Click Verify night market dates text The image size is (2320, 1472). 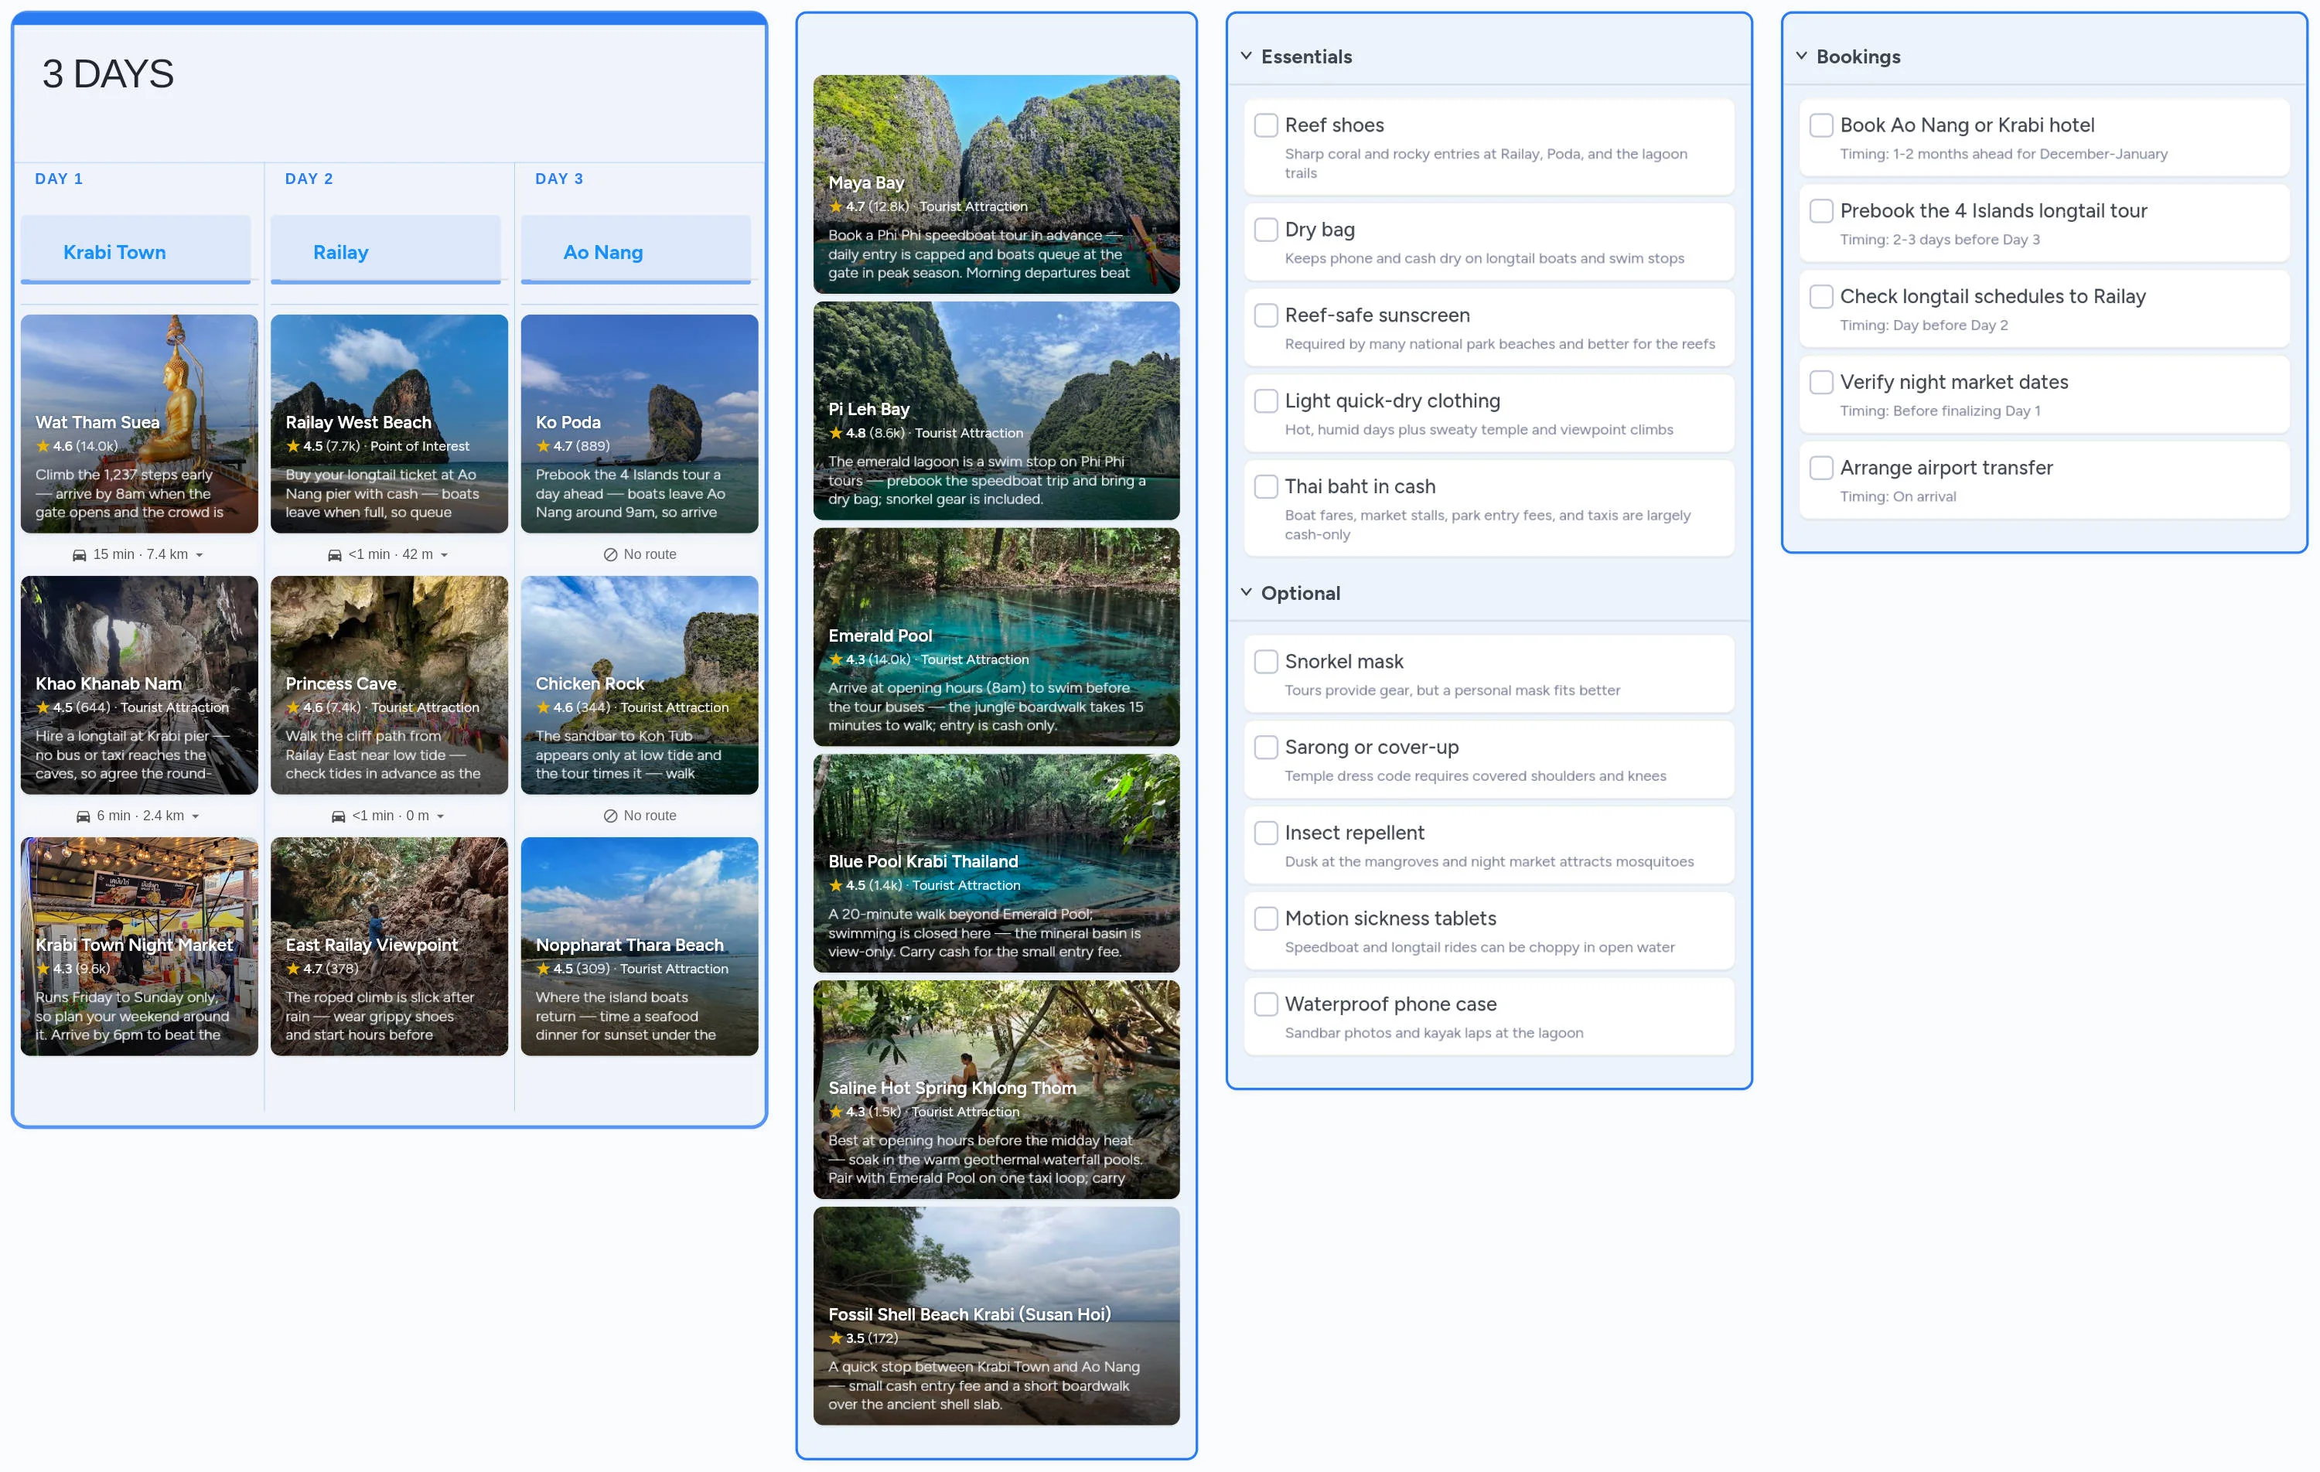pyautogui.click(x=1954, y=383)
